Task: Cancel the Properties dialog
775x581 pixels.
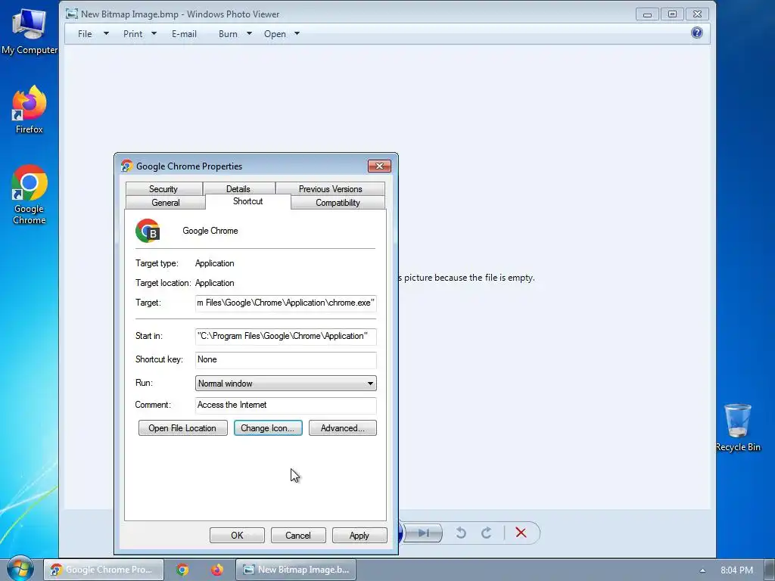Action: pyautogui.click(x=298, y=535)
